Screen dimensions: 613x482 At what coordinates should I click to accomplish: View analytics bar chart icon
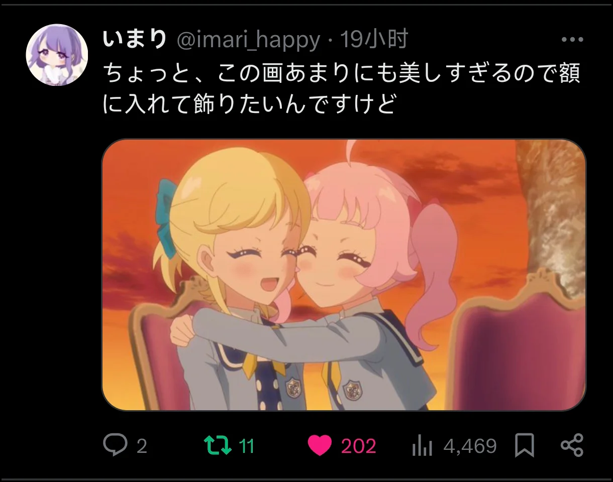coord(422,445)
